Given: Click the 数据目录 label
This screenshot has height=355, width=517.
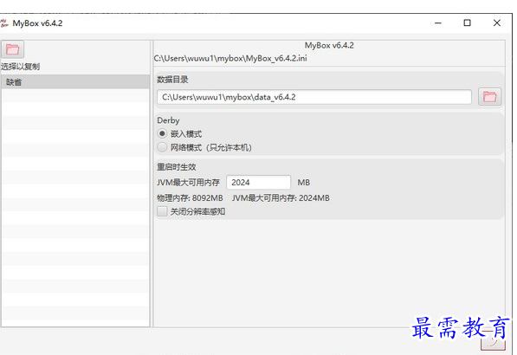Looking at the screenshot, I should (x=172, y=80).
